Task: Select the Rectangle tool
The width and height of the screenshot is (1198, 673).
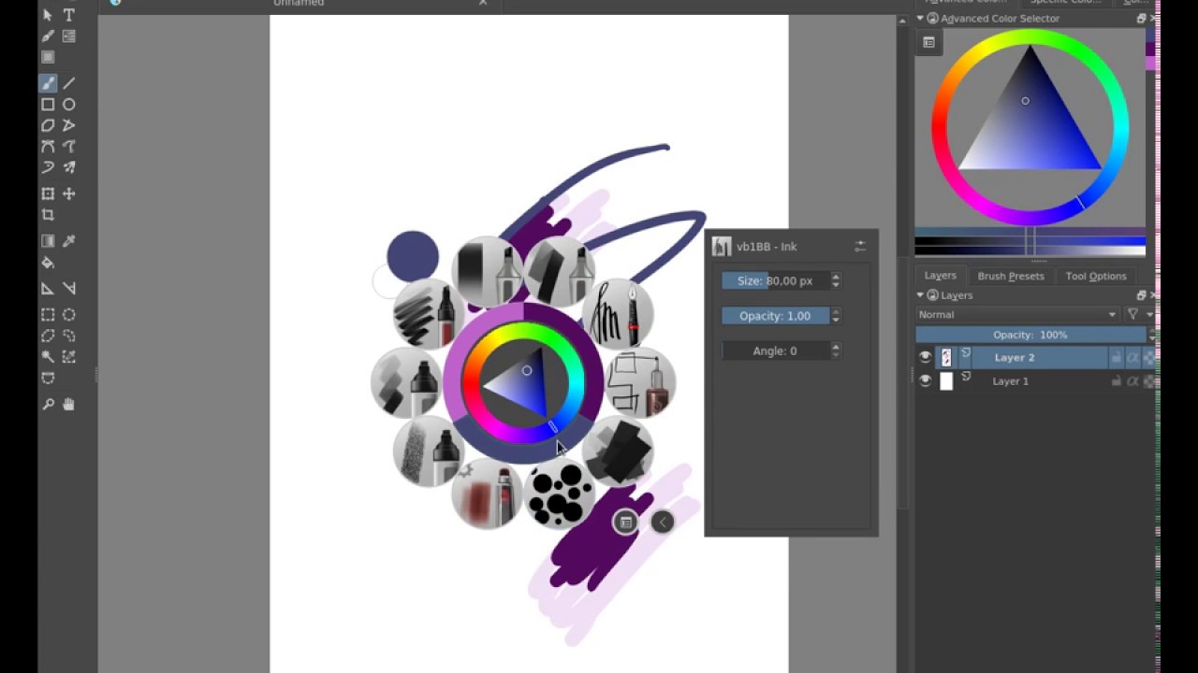Action: (48, 105)
